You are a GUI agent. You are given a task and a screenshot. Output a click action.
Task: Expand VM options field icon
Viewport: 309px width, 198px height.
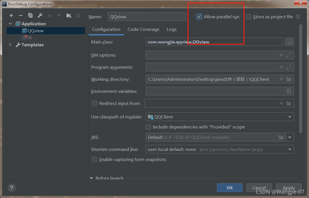coord(289,55)
